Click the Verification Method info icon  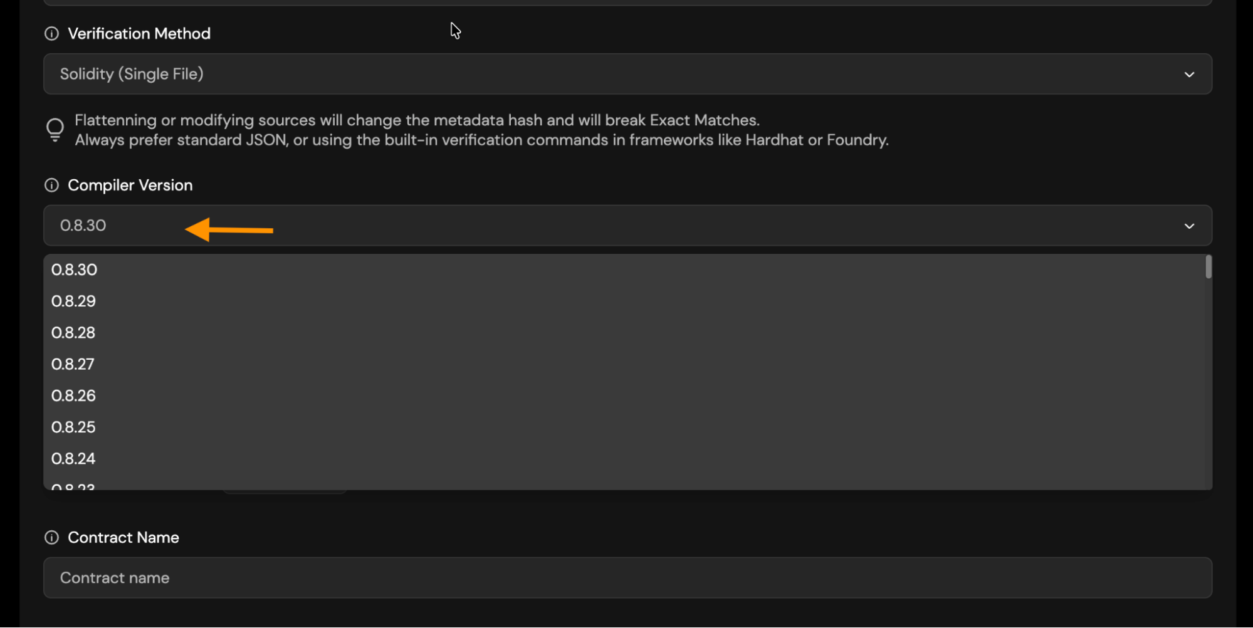(x=51, y=34)
